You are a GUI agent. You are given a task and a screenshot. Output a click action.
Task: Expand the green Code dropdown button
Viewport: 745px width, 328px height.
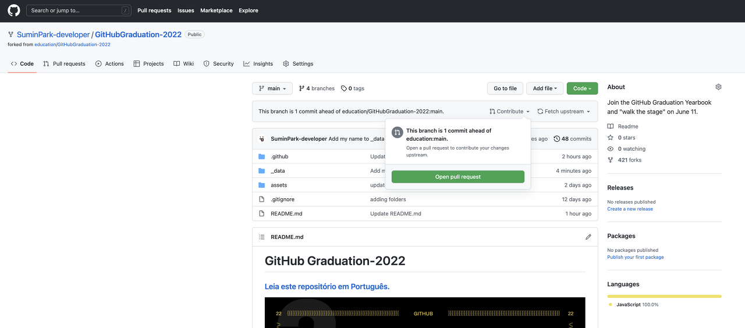point(582,88)
